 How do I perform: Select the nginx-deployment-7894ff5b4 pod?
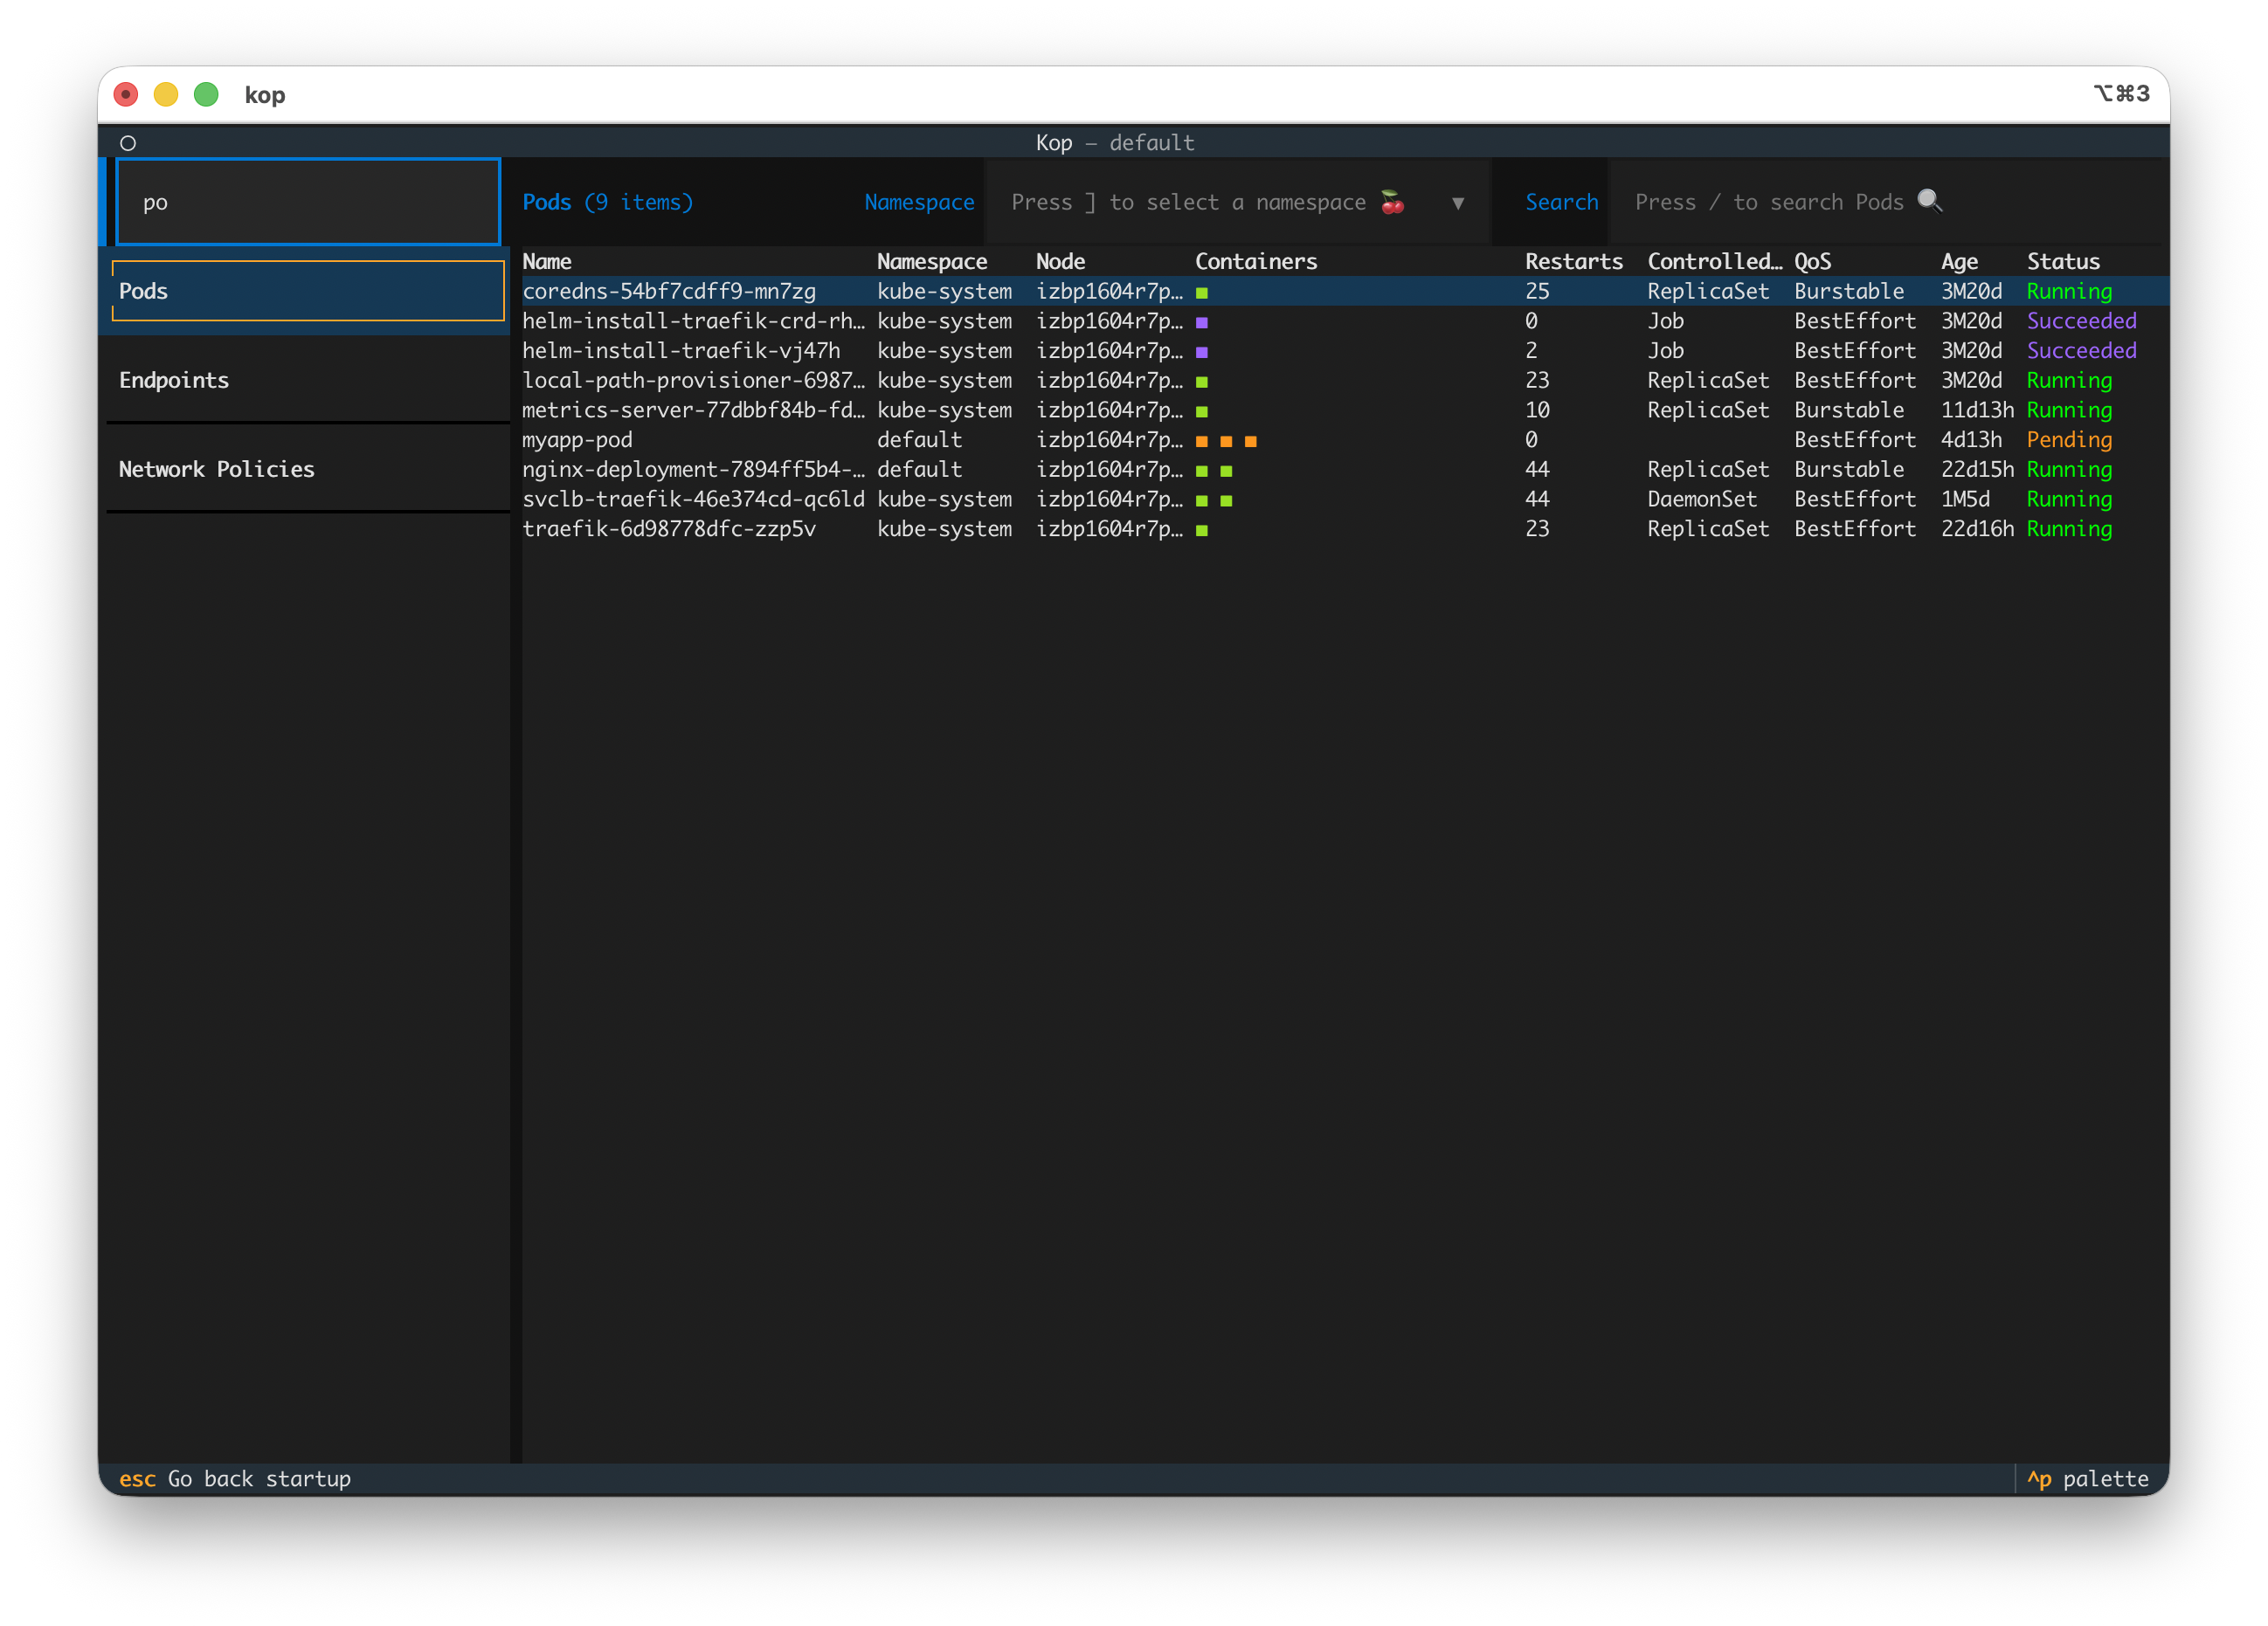point(1345,469)
